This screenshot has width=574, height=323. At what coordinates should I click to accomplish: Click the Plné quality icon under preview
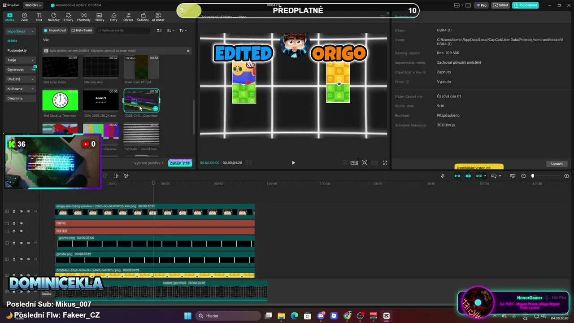click(354, 163)
